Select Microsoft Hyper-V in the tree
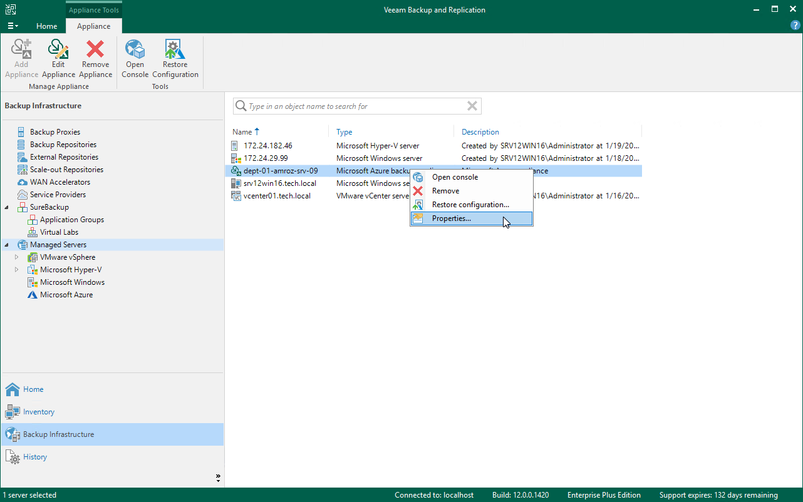The image size is (803, 502). (x=71, y=270)
